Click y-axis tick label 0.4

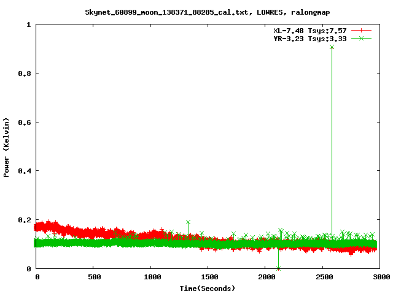coord(25,171)
